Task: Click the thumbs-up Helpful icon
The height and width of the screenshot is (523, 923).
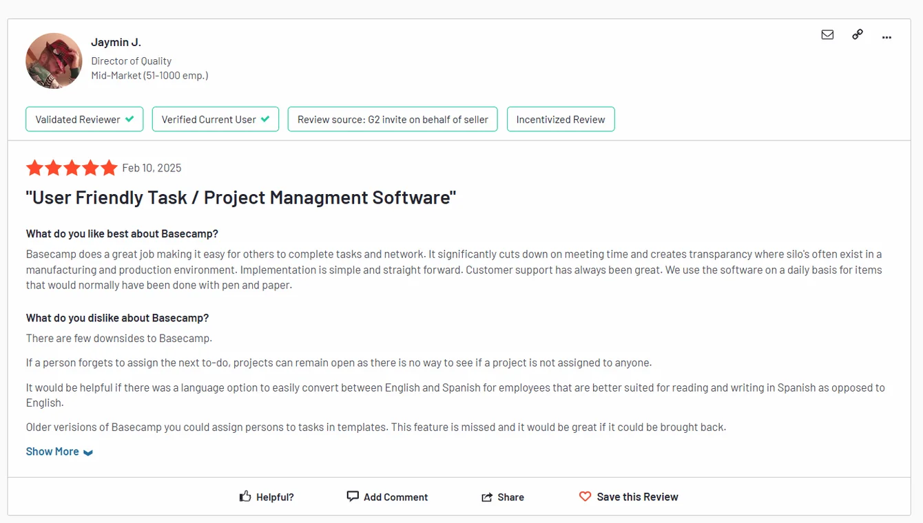Action: [x=245, y=496]
